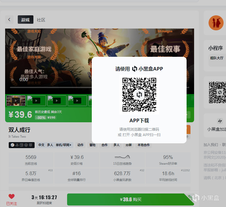Switch to the 游戏 tab
Image resolution: width=226 pixels, height=207 pixels.
pyautogui.click(x=26, y=20)
